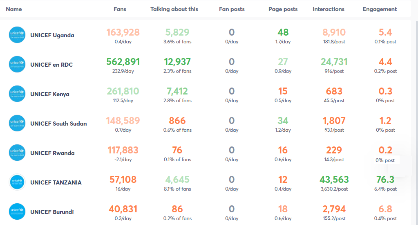418x225 pixels.
Task: Open the UNICEF en RDC page name
Action: click(x=51, y=65)
